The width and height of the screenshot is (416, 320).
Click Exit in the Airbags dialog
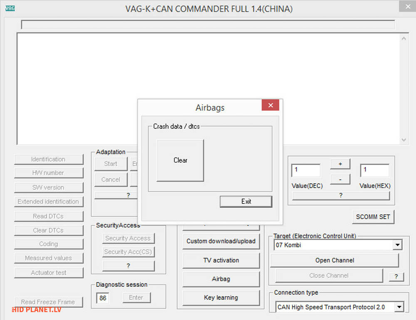[246, 202]
